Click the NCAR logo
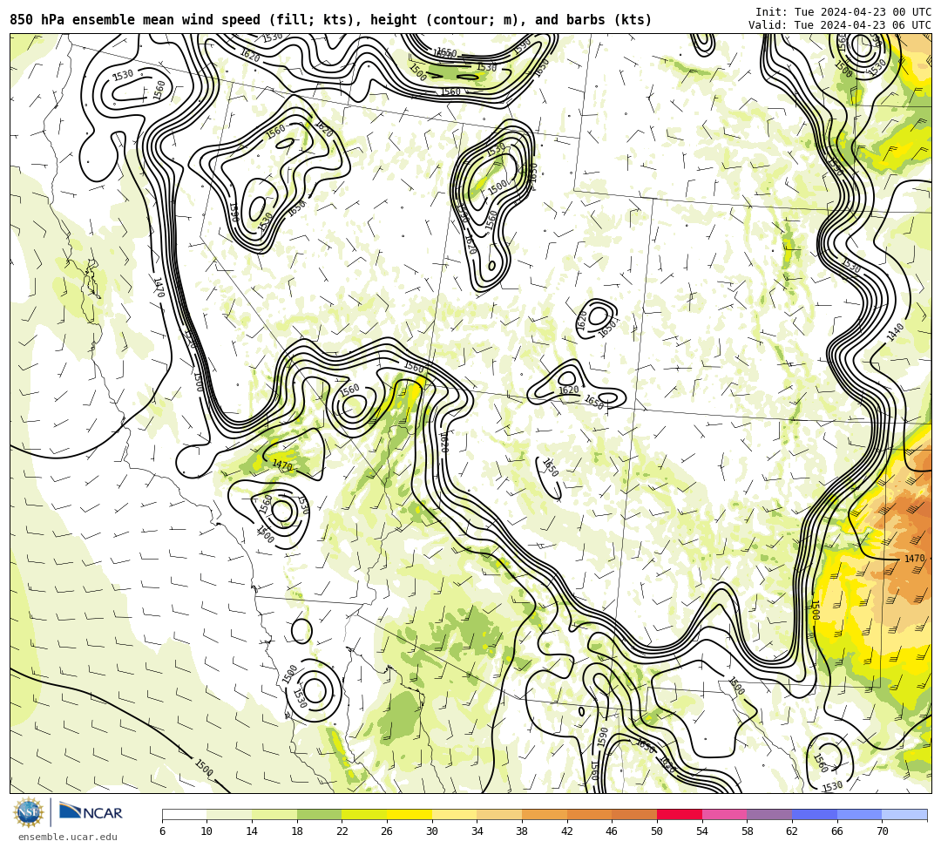The height and width of the screenshot is (848, 941). click(x=91, y=812)
